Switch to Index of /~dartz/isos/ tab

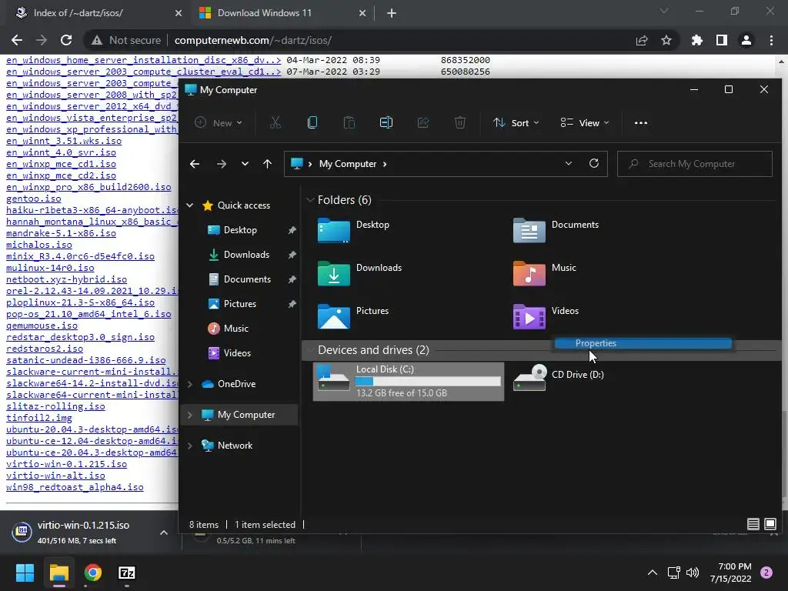98,14
